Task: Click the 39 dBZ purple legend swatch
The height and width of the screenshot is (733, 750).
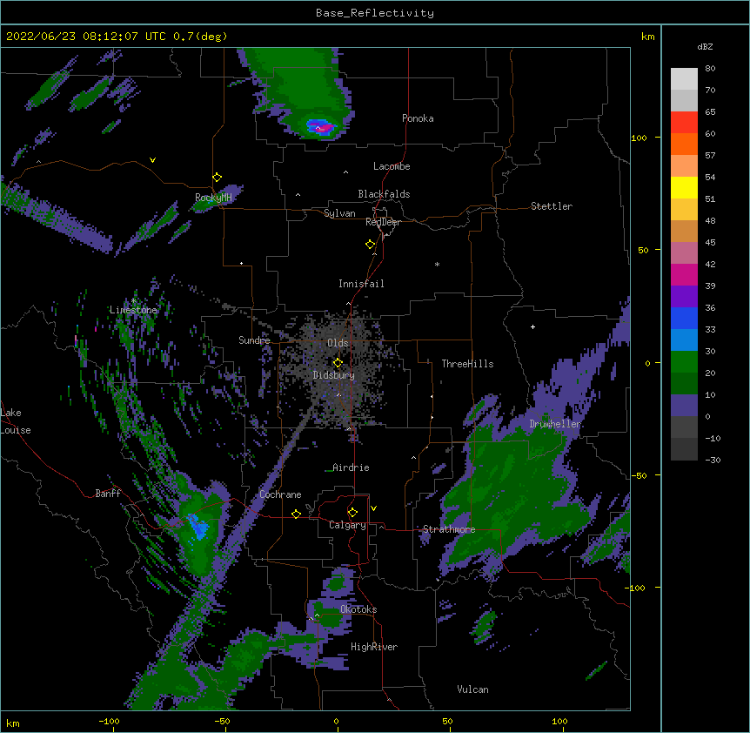Action: click(684, 297)
